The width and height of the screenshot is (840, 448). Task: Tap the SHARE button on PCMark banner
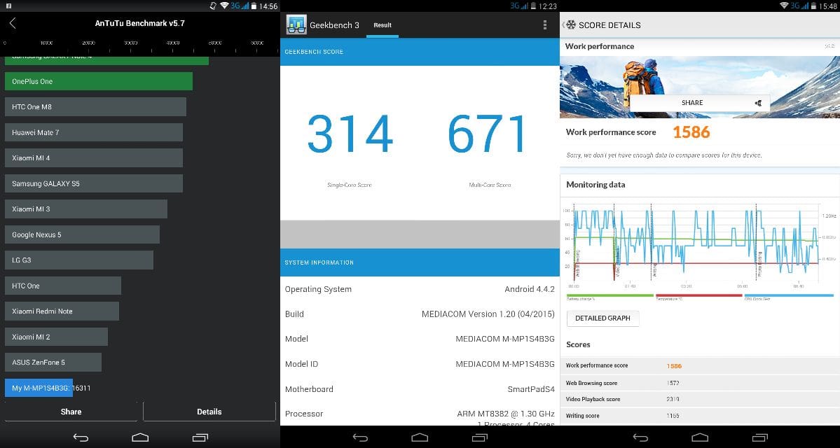700,103
